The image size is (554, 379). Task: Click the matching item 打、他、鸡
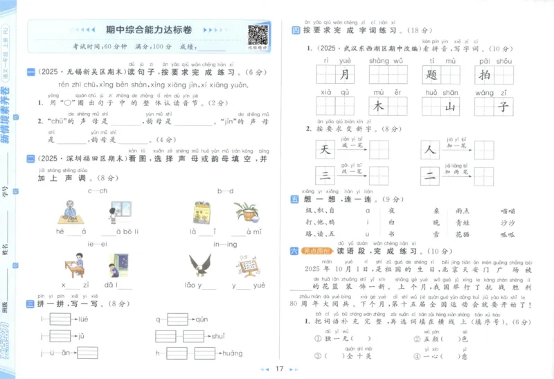(x=320, y=222)
